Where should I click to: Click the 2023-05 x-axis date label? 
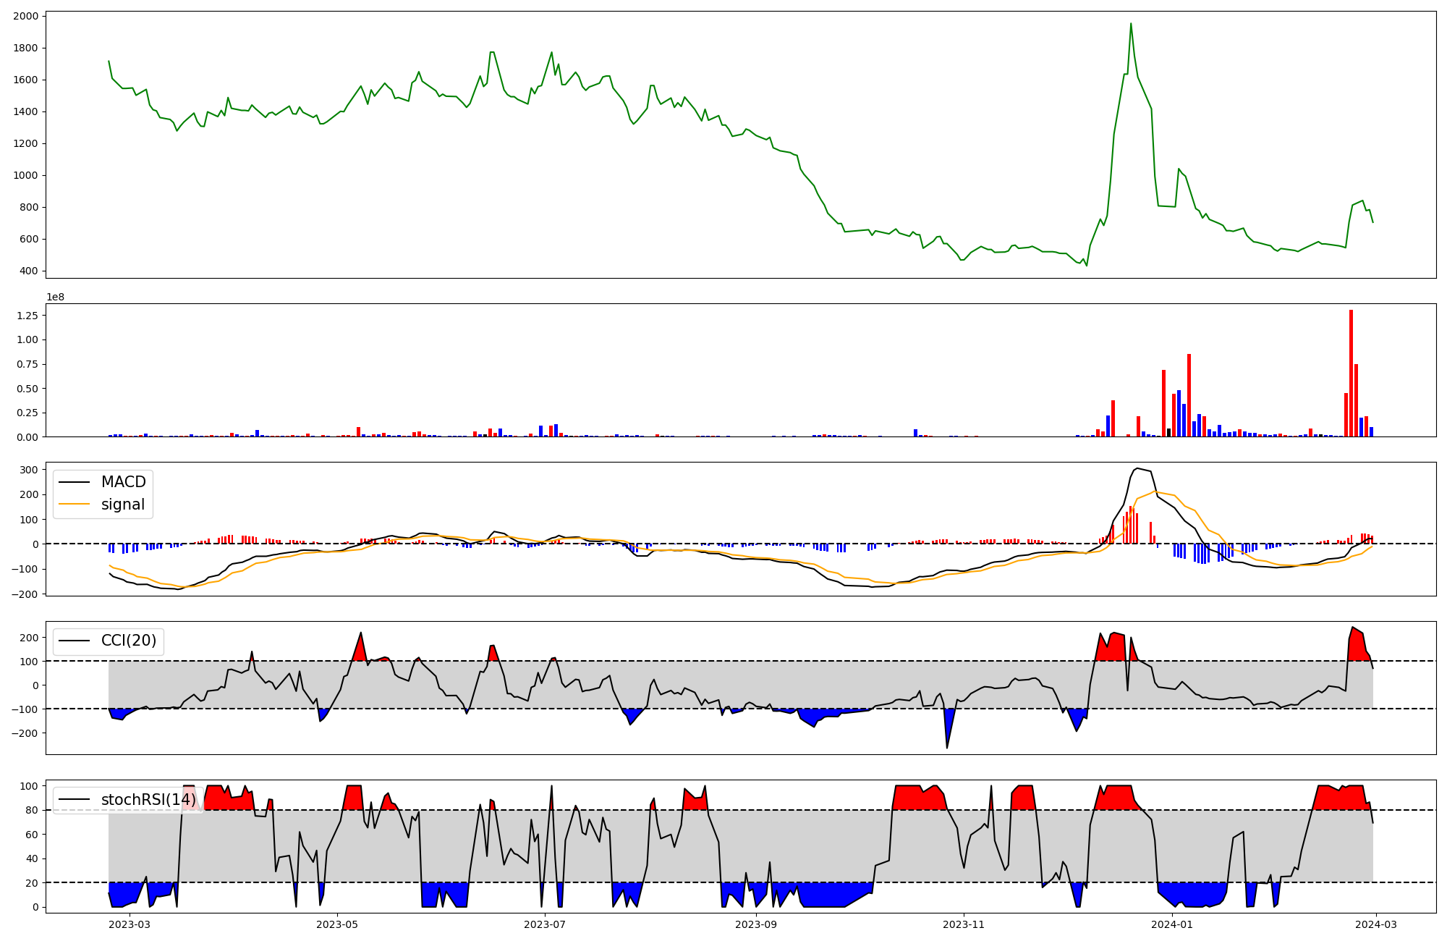coord(337,924)
